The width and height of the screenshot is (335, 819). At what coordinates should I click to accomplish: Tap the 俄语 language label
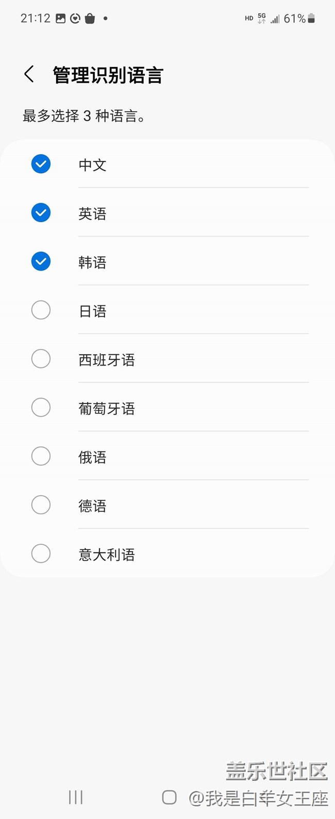point(92,457)
